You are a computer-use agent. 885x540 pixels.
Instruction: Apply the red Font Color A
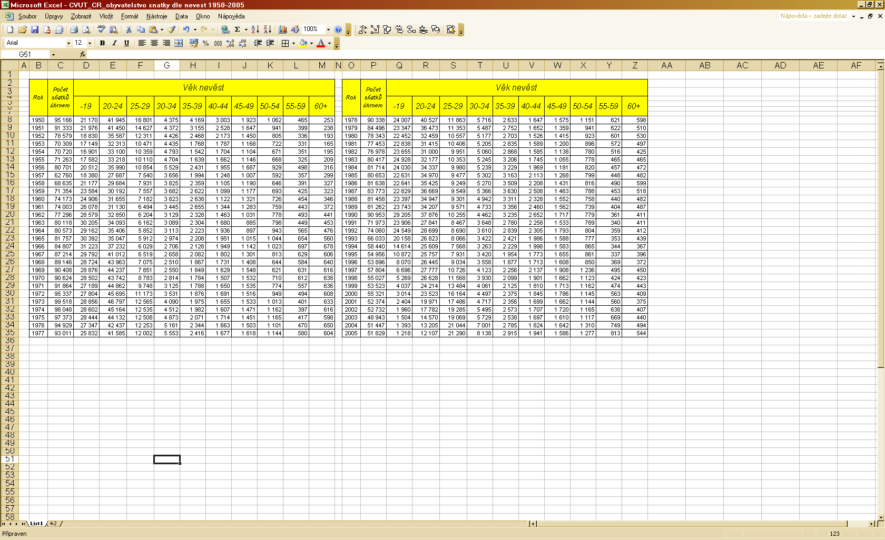pos(321,43)
